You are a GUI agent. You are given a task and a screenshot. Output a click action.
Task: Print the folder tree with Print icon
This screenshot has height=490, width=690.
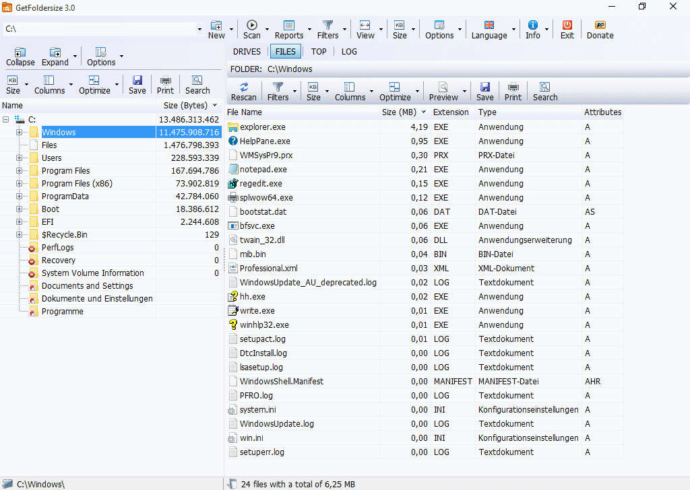coord(166,80)
